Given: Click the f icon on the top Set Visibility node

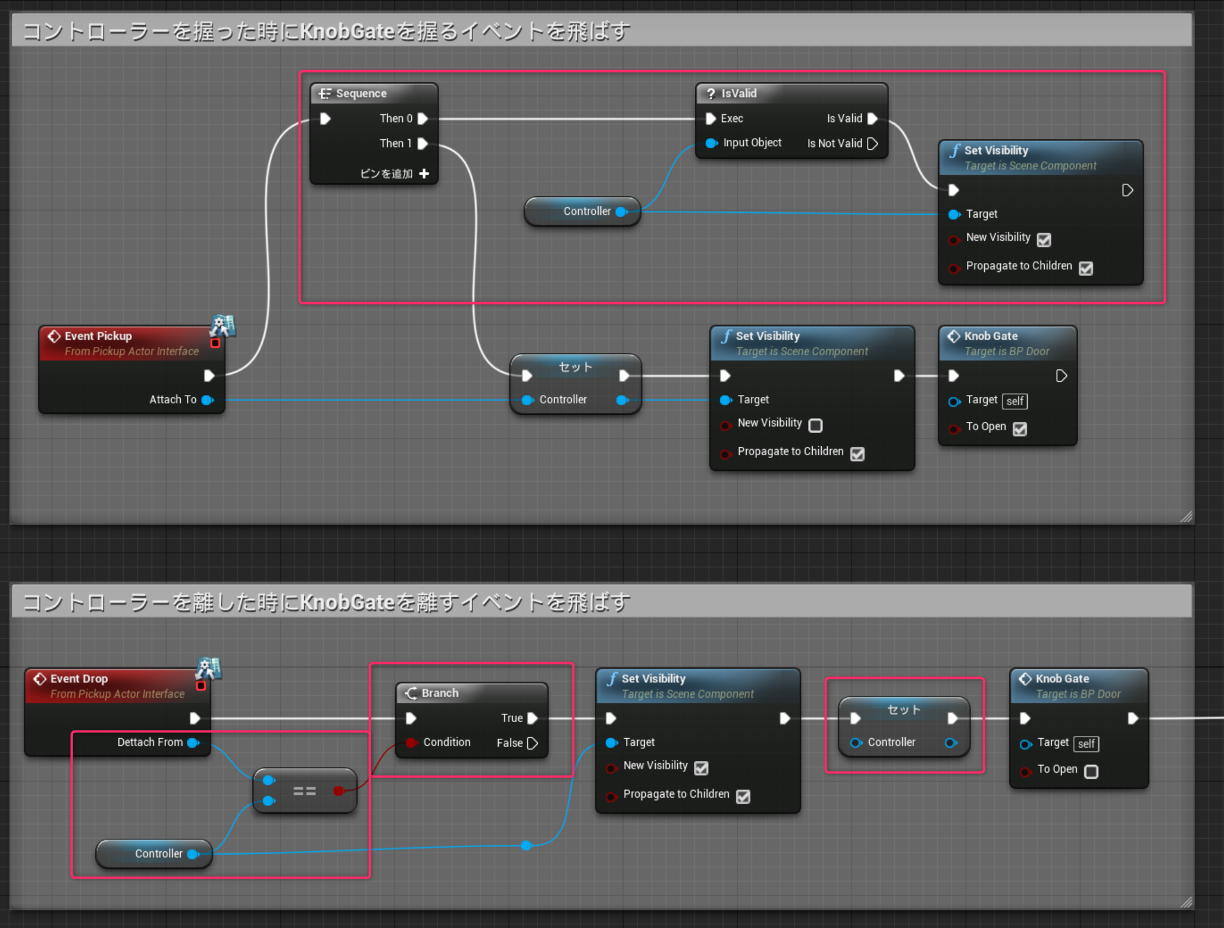Looking at the screenshot, I should 955,150.
